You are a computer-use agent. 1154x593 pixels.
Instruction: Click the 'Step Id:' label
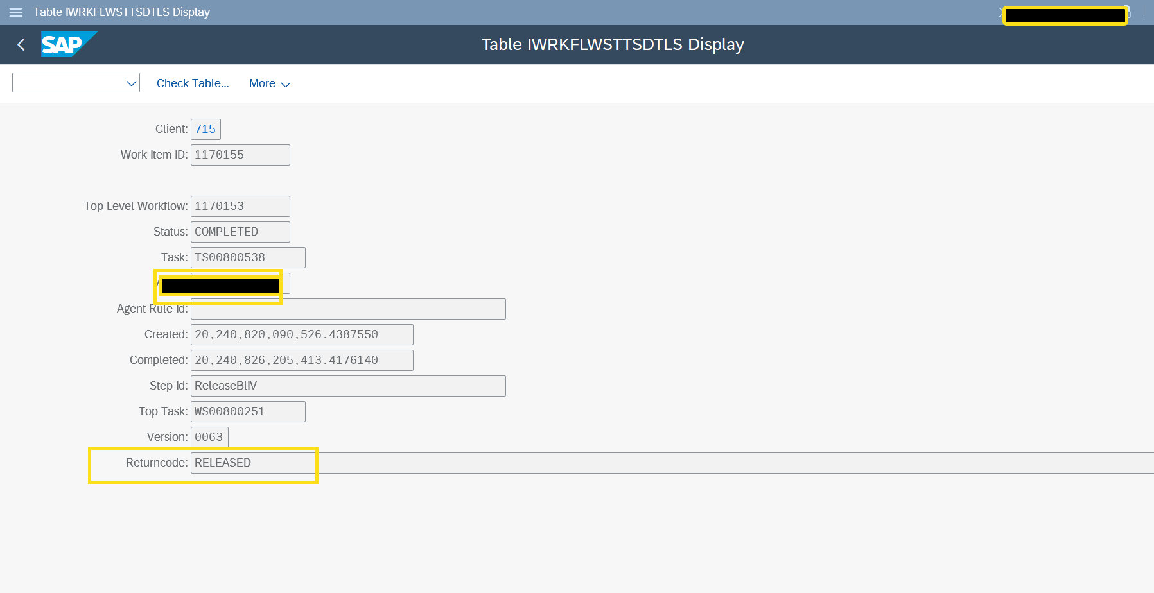coord(169,386)
